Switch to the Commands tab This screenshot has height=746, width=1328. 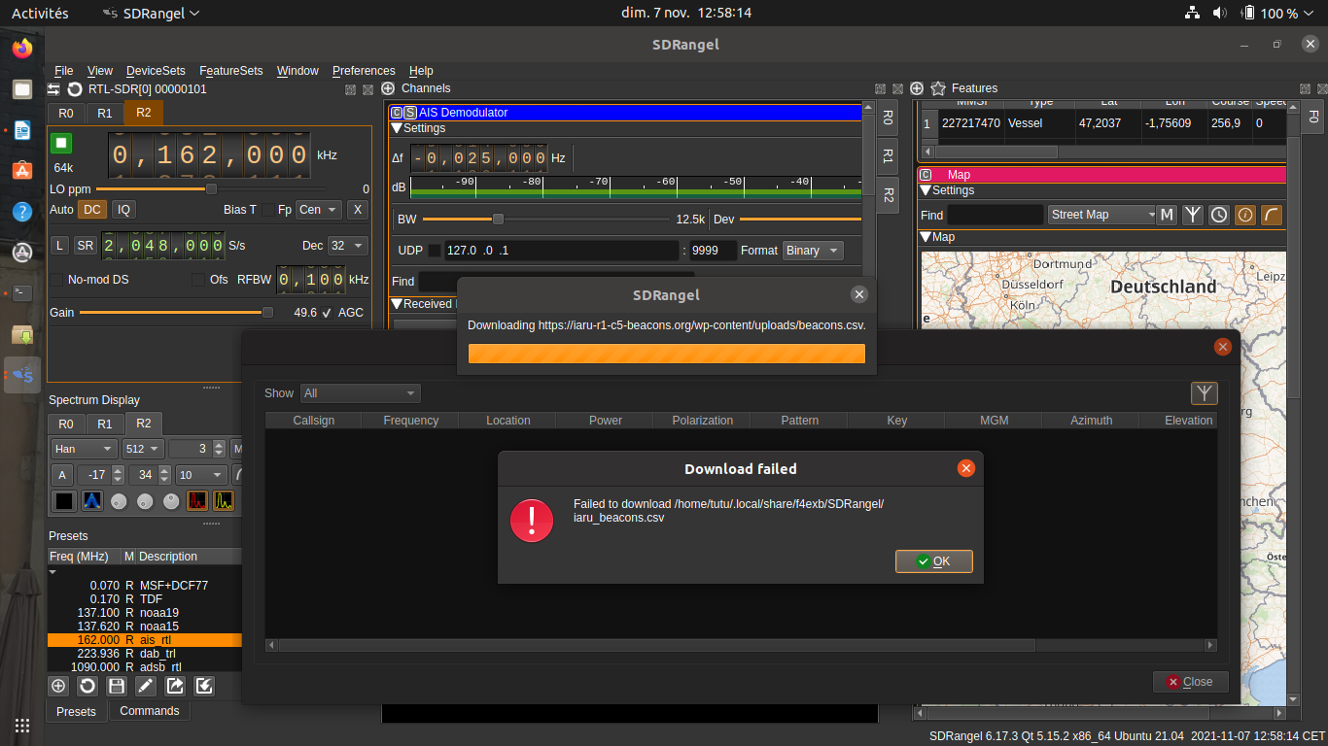pyautogui.click(x=150, y=711)
